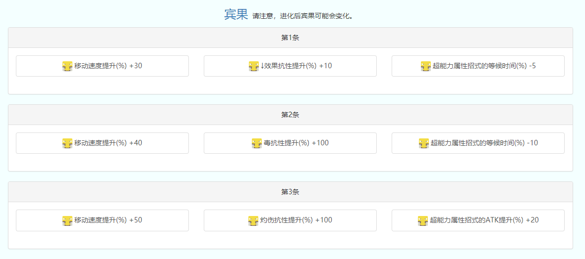Click the yellow icon beside 移动速度提升(%) +40

click(x=67, y=143)
